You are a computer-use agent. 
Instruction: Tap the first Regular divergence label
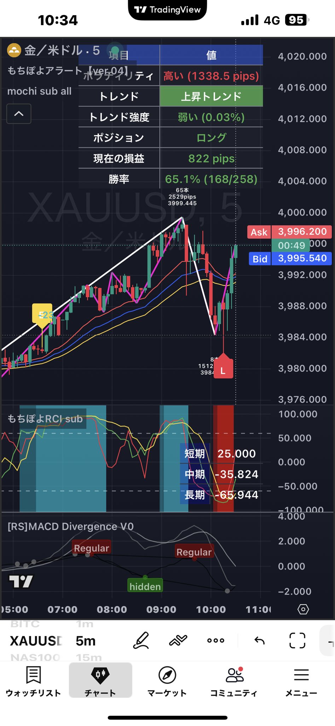(91, 548)
